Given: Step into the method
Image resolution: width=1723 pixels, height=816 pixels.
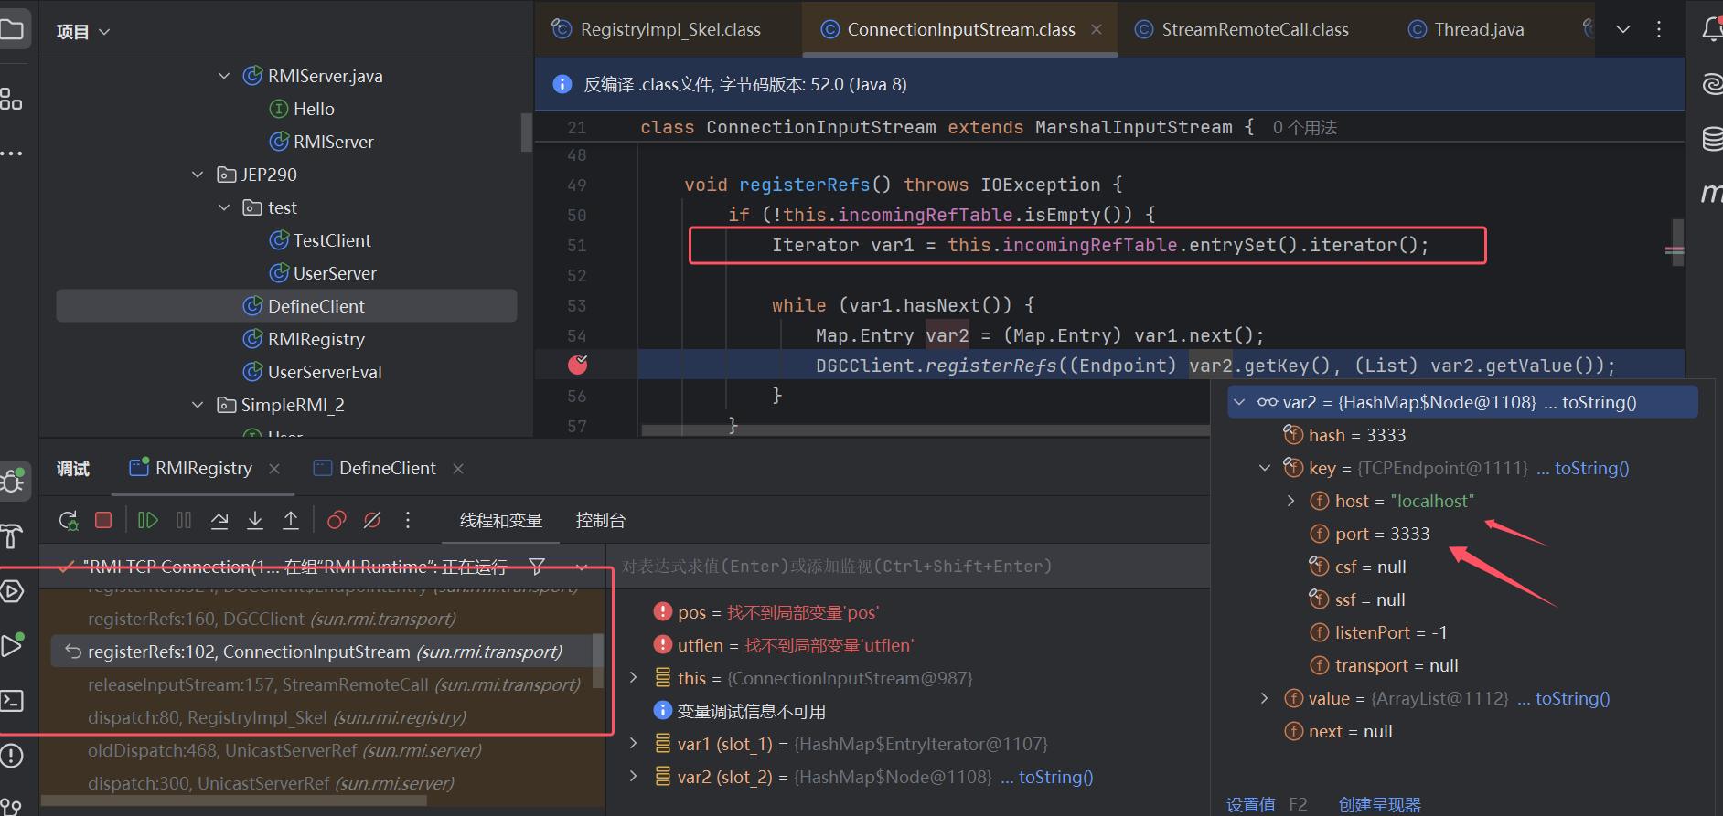Looking at the screenshot, I should coord(255,520).
